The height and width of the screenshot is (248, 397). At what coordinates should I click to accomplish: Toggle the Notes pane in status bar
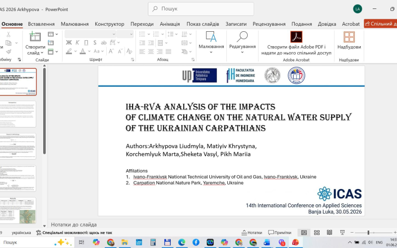click(x=252, y=233)
